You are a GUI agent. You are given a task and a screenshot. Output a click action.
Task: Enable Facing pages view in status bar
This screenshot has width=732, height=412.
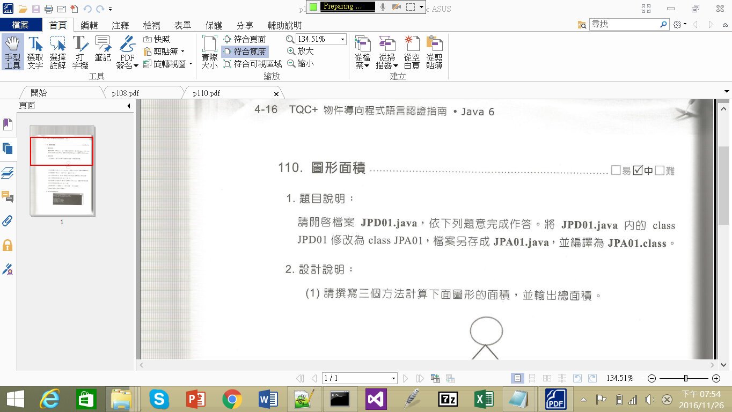(x=547, y=378)
